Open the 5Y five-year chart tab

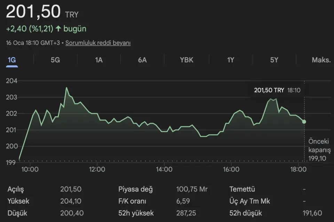click(x=274, y=60)
